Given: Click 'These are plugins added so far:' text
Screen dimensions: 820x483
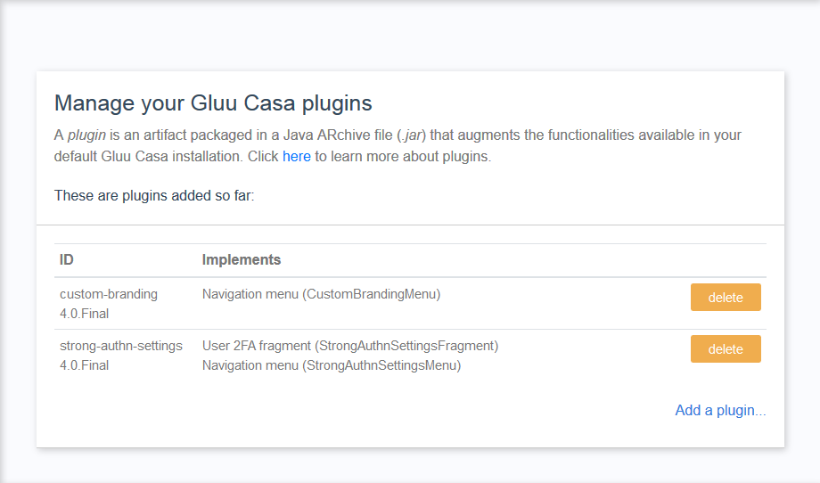Looking at the screenshot, I should point(154,195).
